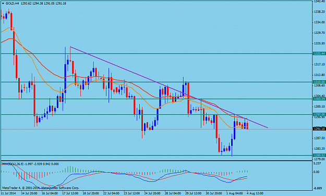Click the orange EMA label on chart
326x196 pixels.
tap(203, 108)
